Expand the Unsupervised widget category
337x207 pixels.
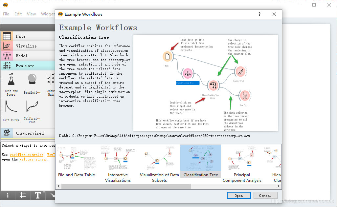pyautogui.click(x=28, y=133)
